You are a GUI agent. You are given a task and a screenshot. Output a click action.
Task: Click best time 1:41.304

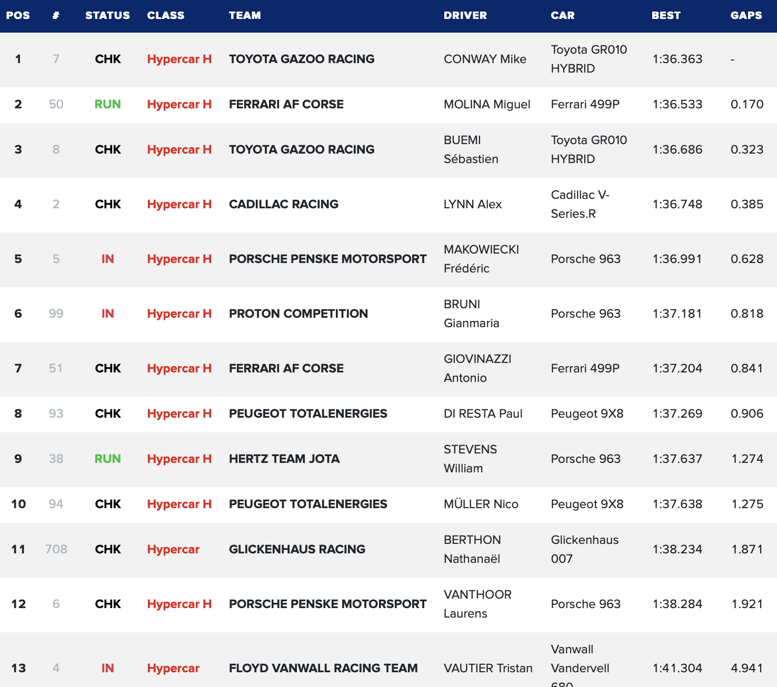click(678, 668)
